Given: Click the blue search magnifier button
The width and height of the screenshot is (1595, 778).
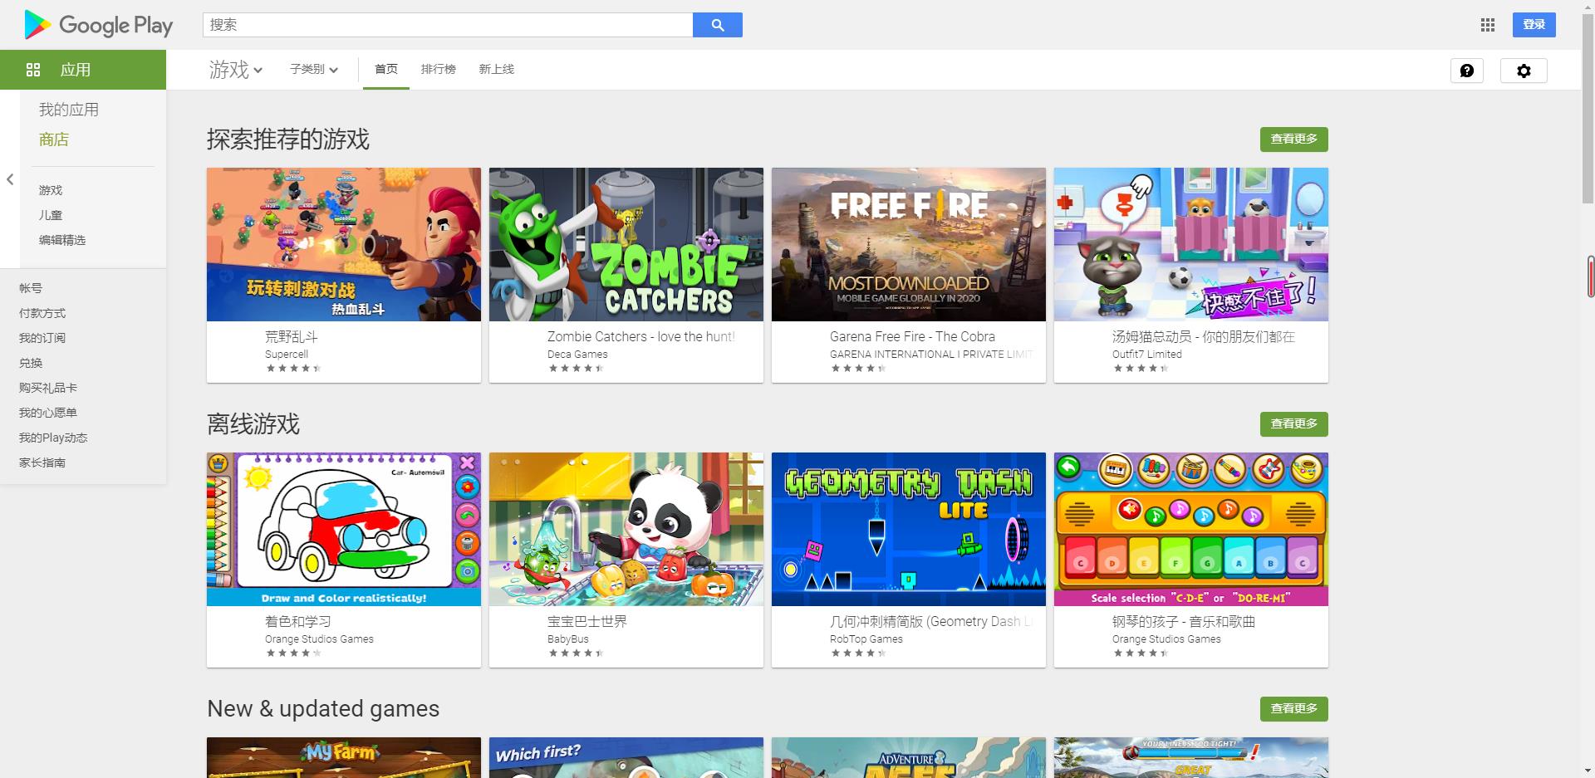Looking at the screenshot, I should pos(718,25).
